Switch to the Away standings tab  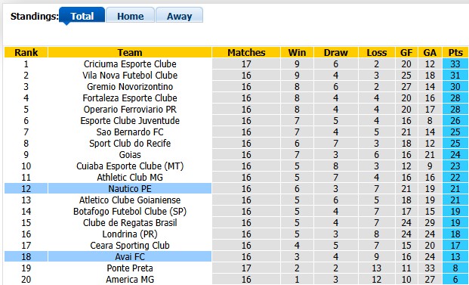point(179,16)
